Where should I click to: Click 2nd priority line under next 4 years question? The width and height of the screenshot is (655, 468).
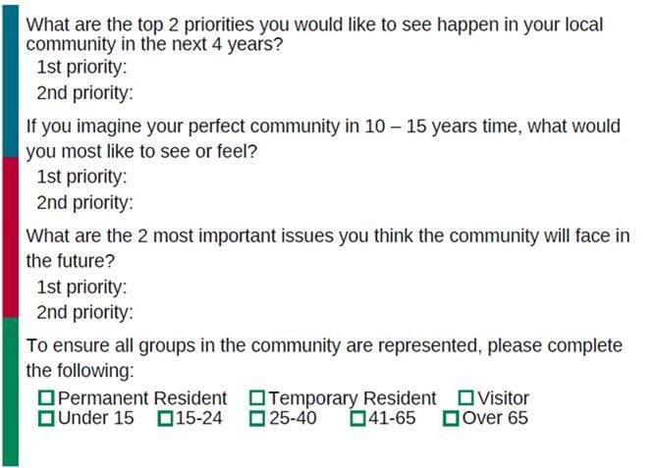(84, 93)
